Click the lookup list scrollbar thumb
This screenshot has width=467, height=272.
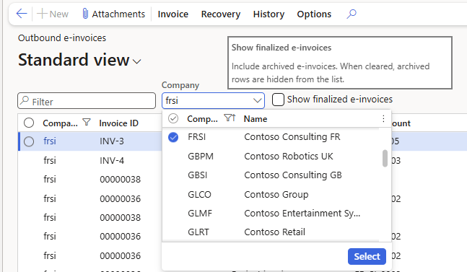point(385,158)
